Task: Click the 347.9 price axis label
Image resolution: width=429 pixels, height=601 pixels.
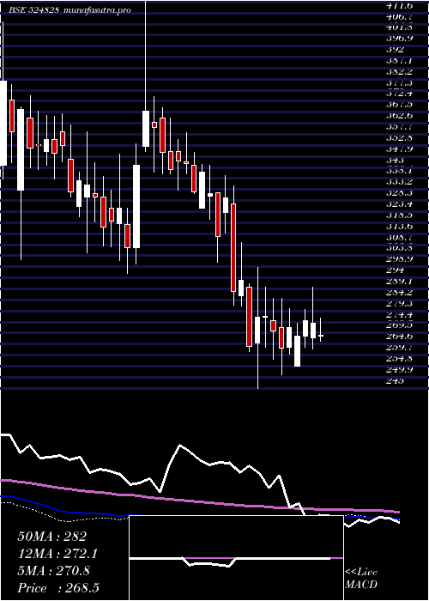Action: (400, 149)
